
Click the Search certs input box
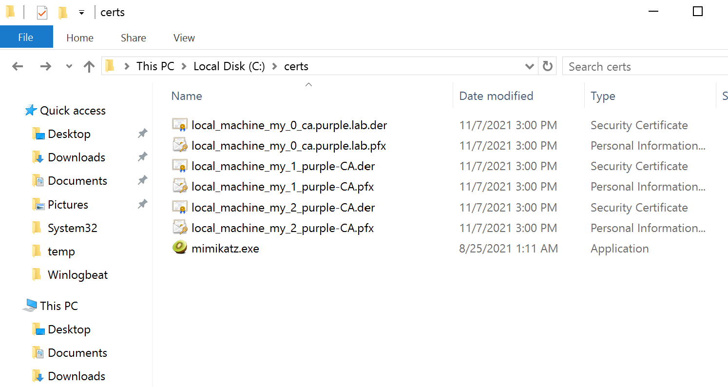643,67
